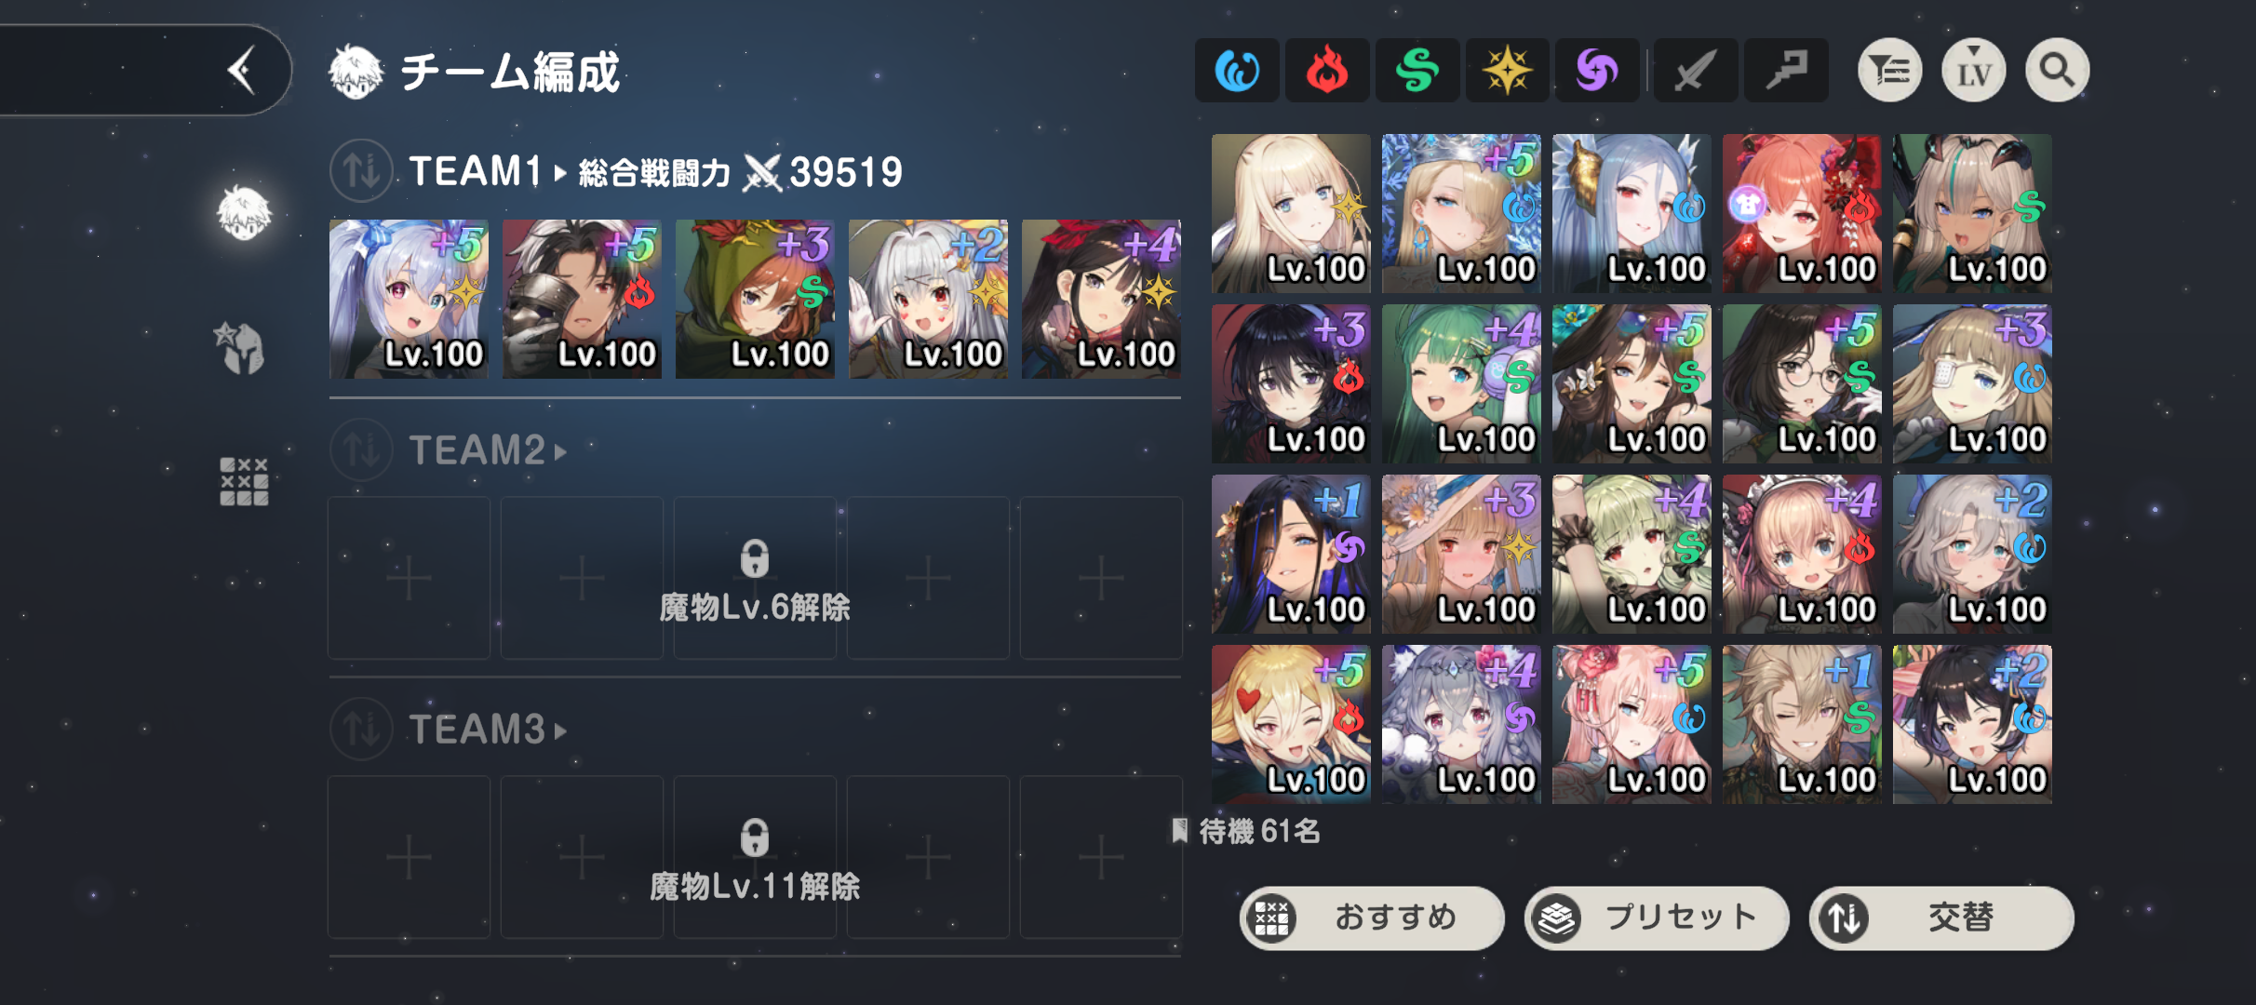
Task: Open the list filter options icon
Action: [x=1889, y=71]
